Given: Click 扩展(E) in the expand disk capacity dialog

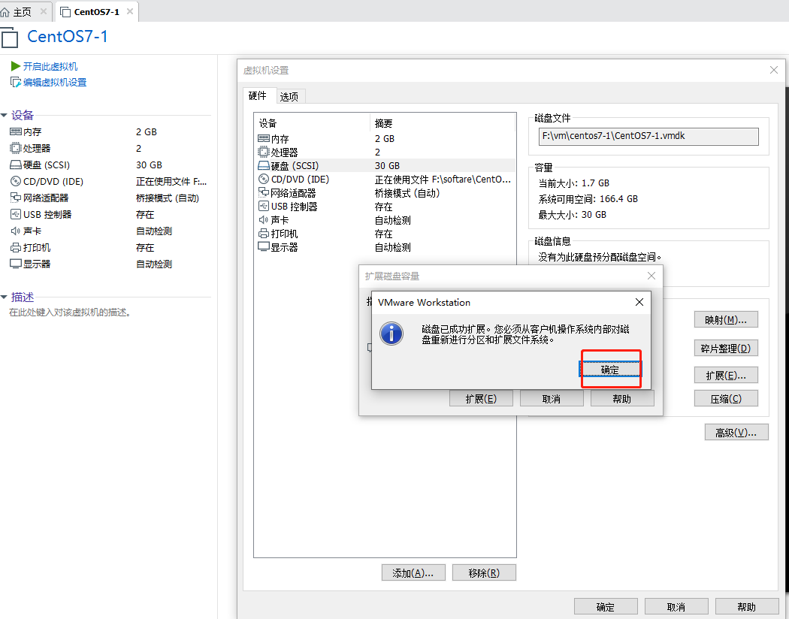Looking at the screenshot, I should (x=481, y=399).
